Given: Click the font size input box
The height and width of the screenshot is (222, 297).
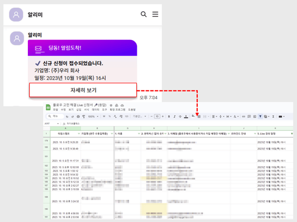Looking at the screenshot, I should click(x=157, y=116).
